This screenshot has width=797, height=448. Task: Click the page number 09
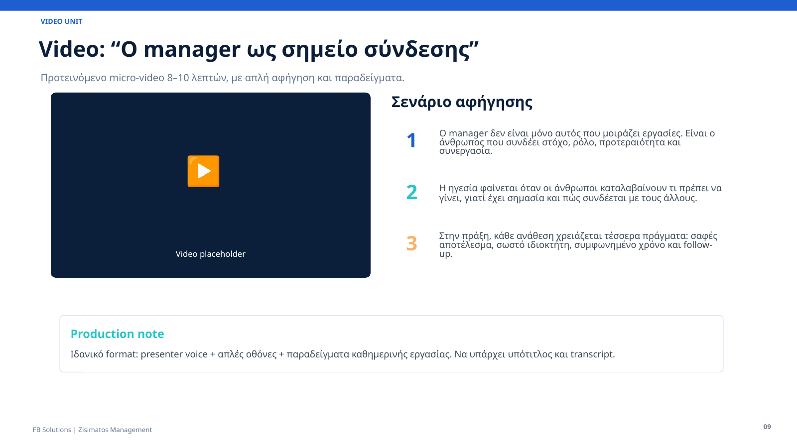[x=767, y=427]
